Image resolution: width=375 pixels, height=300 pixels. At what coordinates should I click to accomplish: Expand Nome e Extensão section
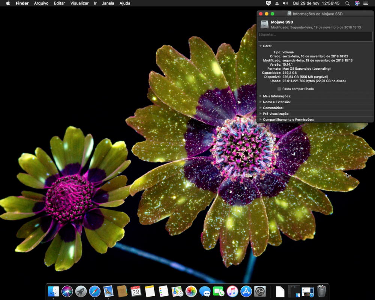[261, 102]
